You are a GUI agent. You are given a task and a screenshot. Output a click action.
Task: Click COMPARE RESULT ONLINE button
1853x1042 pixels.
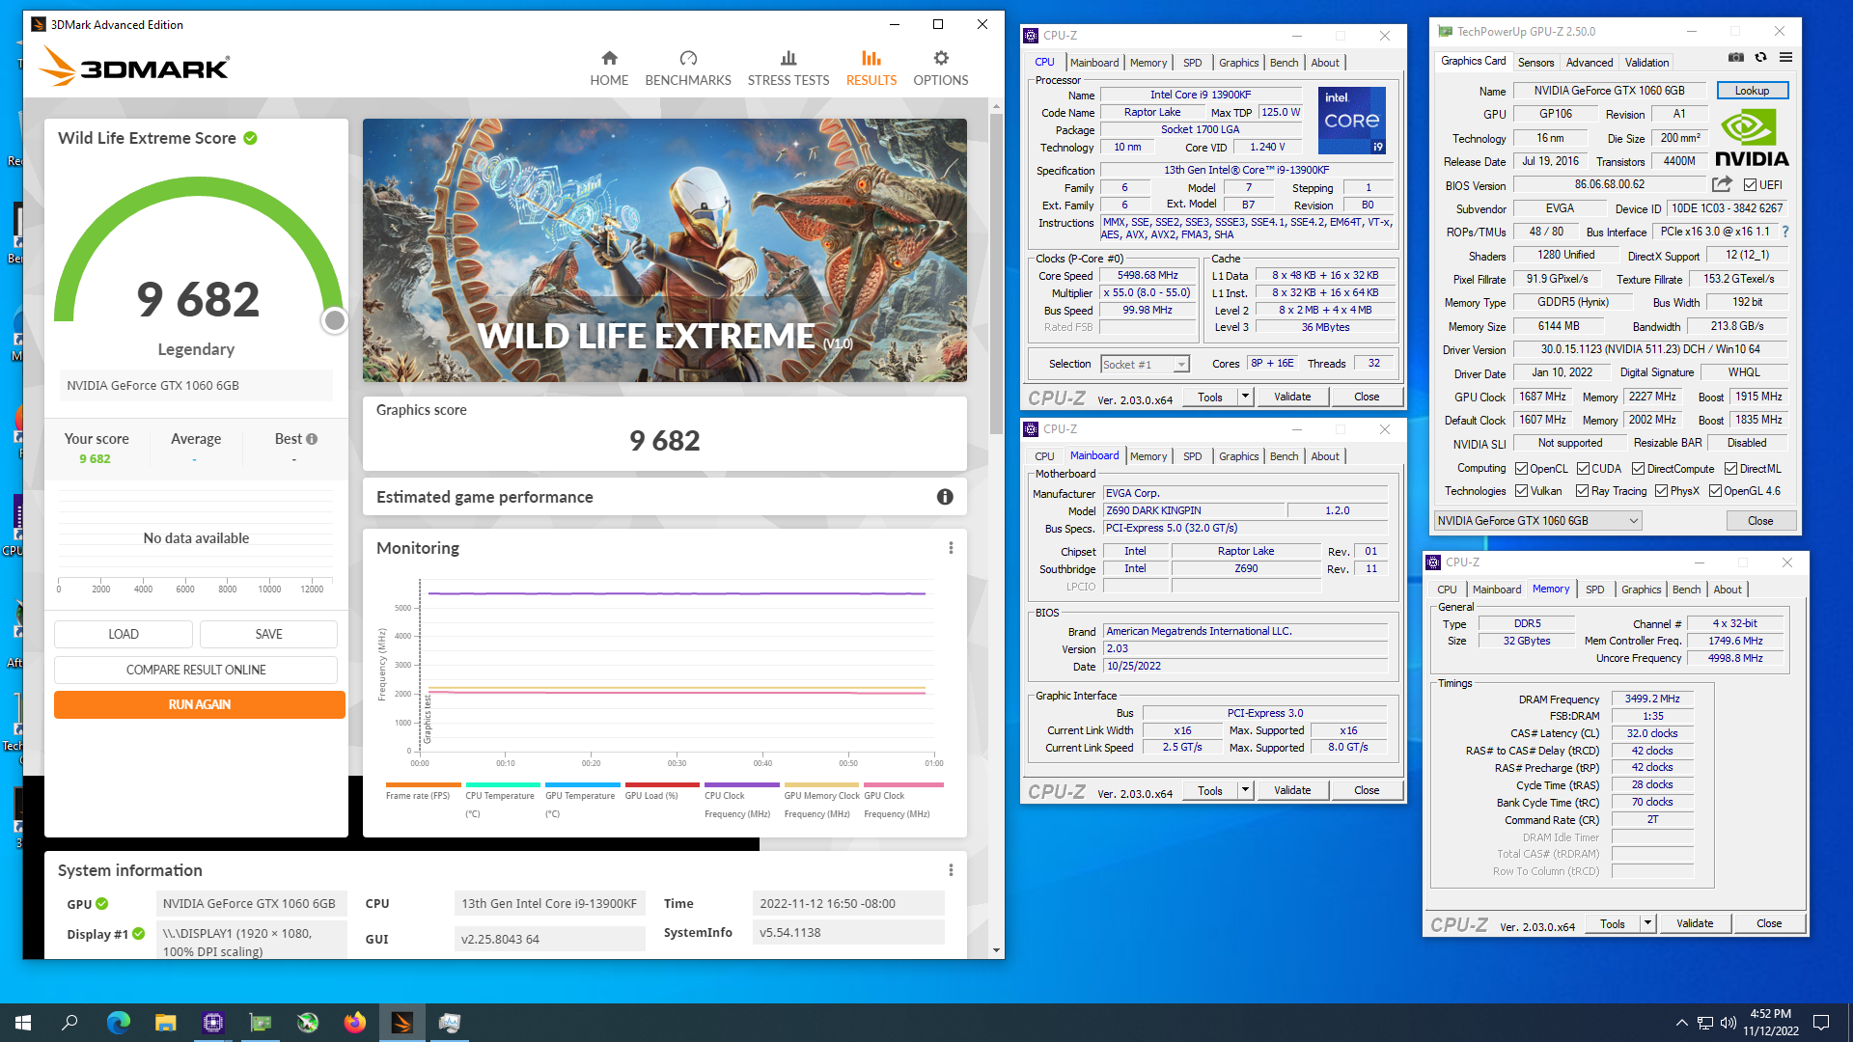point(196,670)
